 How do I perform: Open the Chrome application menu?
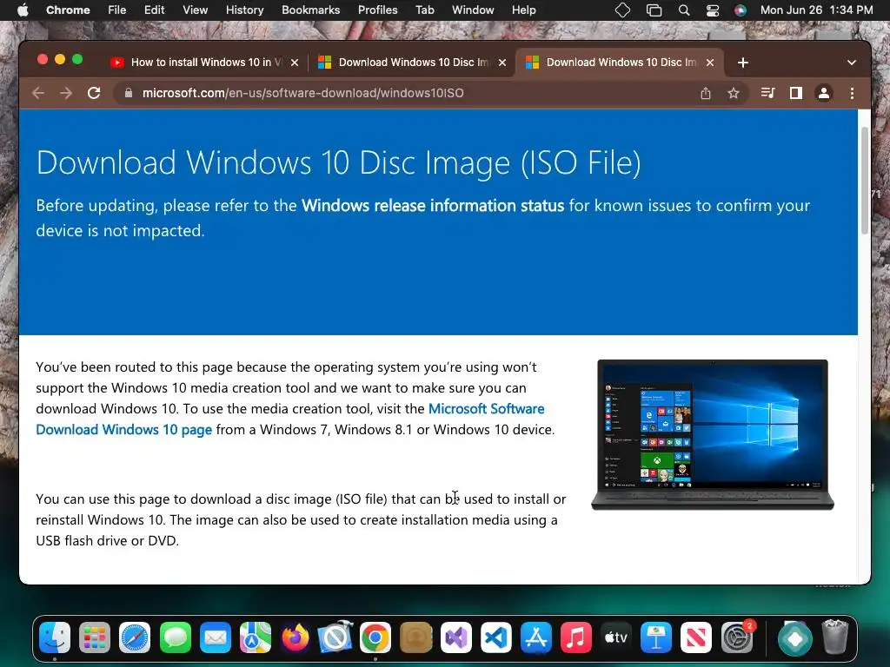tap(68, 10)
